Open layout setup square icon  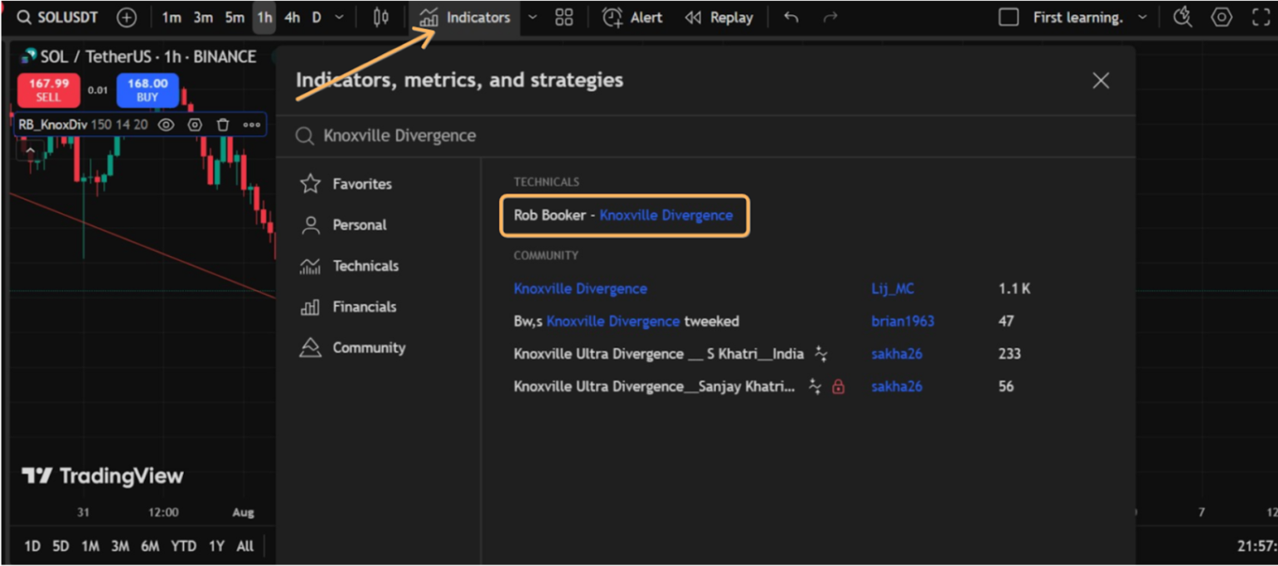tap(1008, 17)
